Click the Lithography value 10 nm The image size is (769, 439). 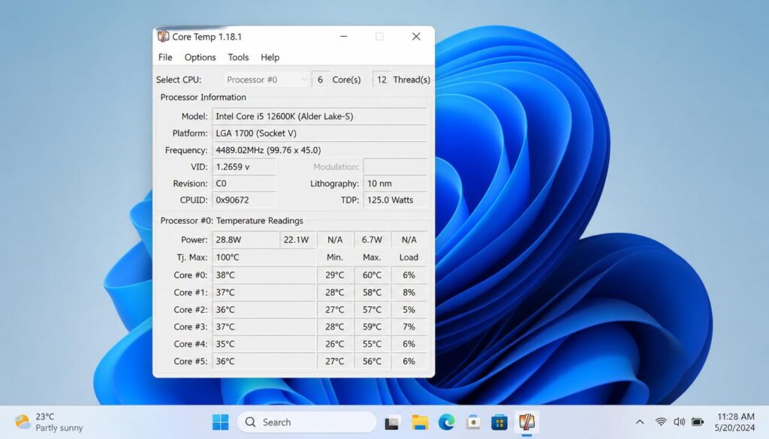tap(395, 183)
